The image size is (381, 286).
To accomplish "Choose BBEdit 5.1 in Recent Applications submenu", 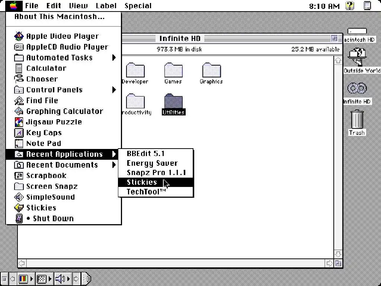I will [156, 153].
